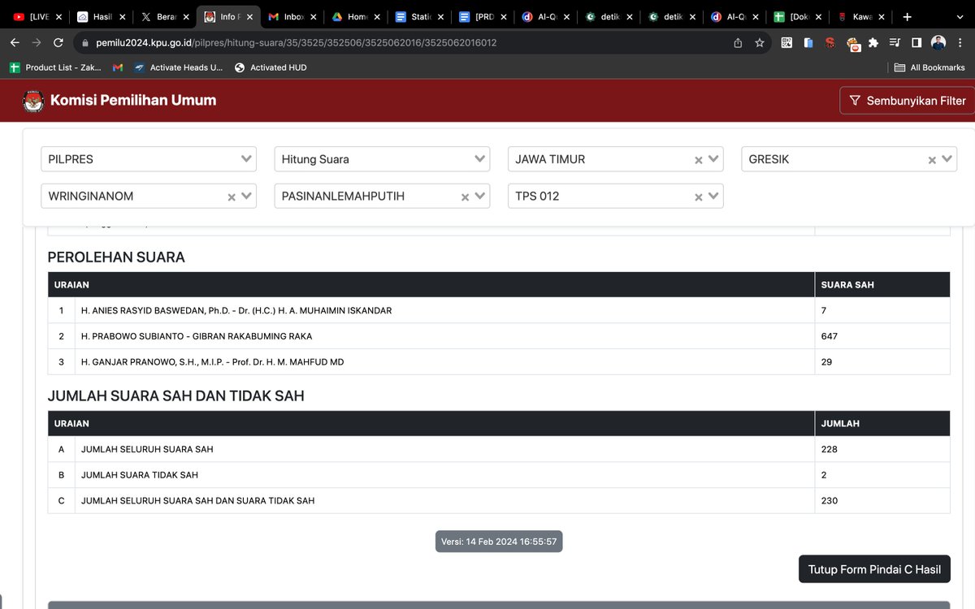Clear the WRINGINANOM district selection
Screen dimensions: 975x609
click(232, 197)
